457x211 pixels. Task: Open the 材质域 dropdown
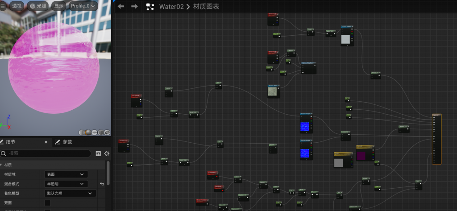pos(66,174)
